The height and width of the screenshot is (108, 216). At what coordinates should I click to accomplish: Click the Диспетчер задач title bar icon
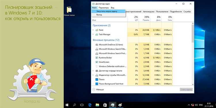point(94,4)
